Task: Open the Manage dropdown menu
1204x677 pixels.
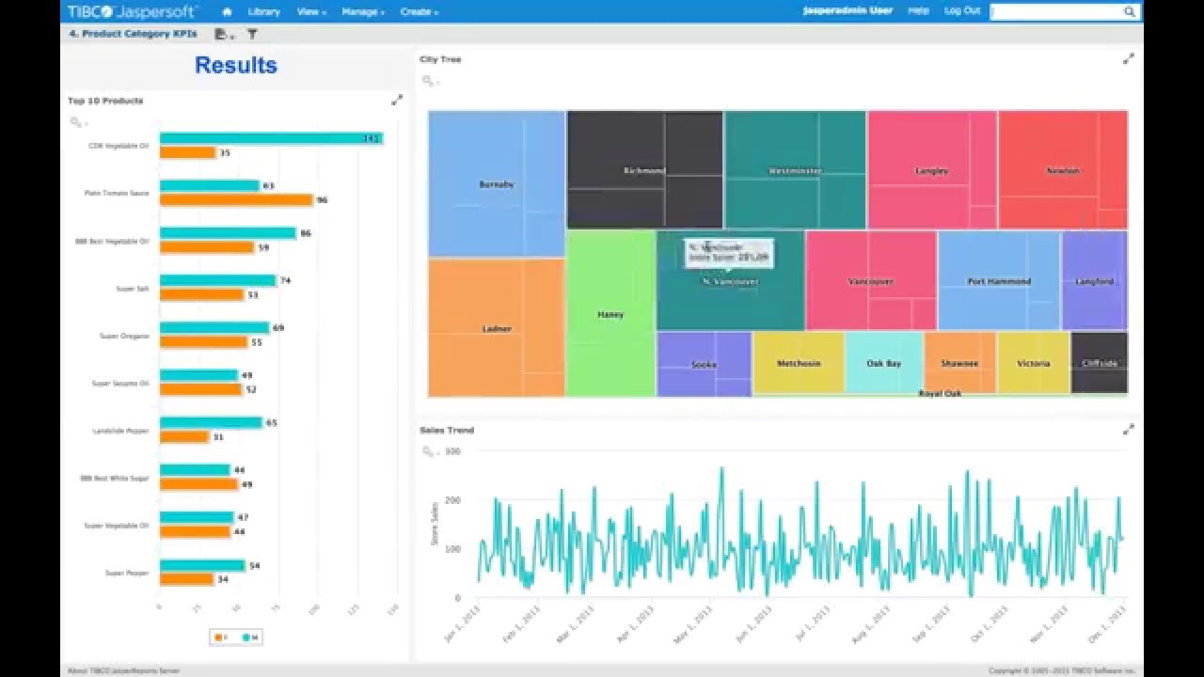Action: [x=363, y=11]
